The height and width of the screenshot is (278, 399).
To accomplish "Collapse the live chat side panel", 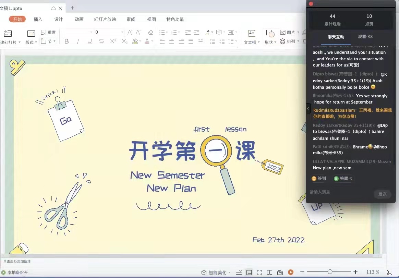I will point(308,109).
